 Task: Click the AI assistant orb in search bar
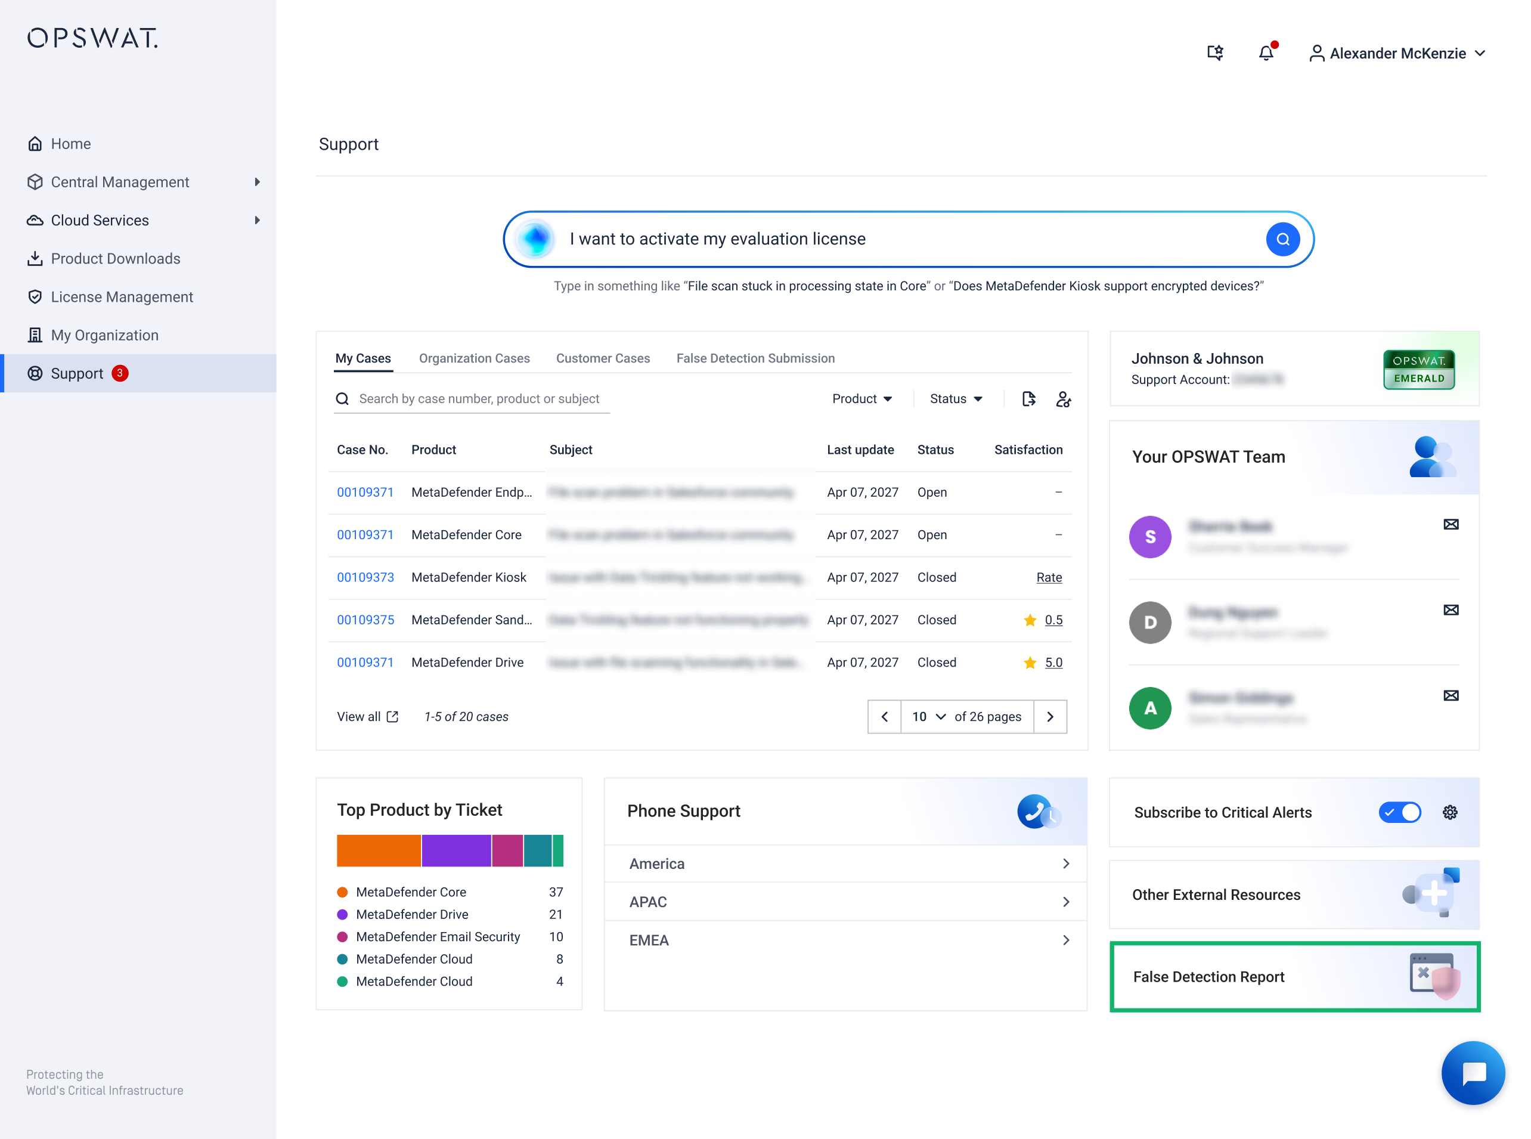pyautogui.click(x=535, y=239)
